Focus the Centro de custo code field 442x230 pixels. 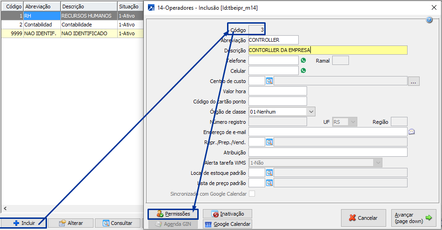click(257, 81)
